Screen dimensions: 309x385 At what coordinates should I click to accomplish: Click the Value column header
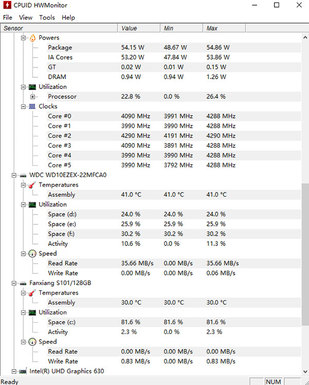pyautogui.click(x=129, y=28)
